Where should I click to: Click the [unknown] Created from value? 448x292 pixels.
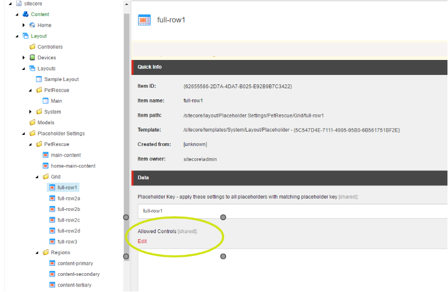pyautogui.click(x=195, y=144)
